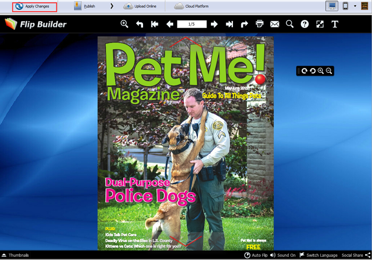Expand the Thumbnails panel

pyautogui.click(x=15, y=255)
